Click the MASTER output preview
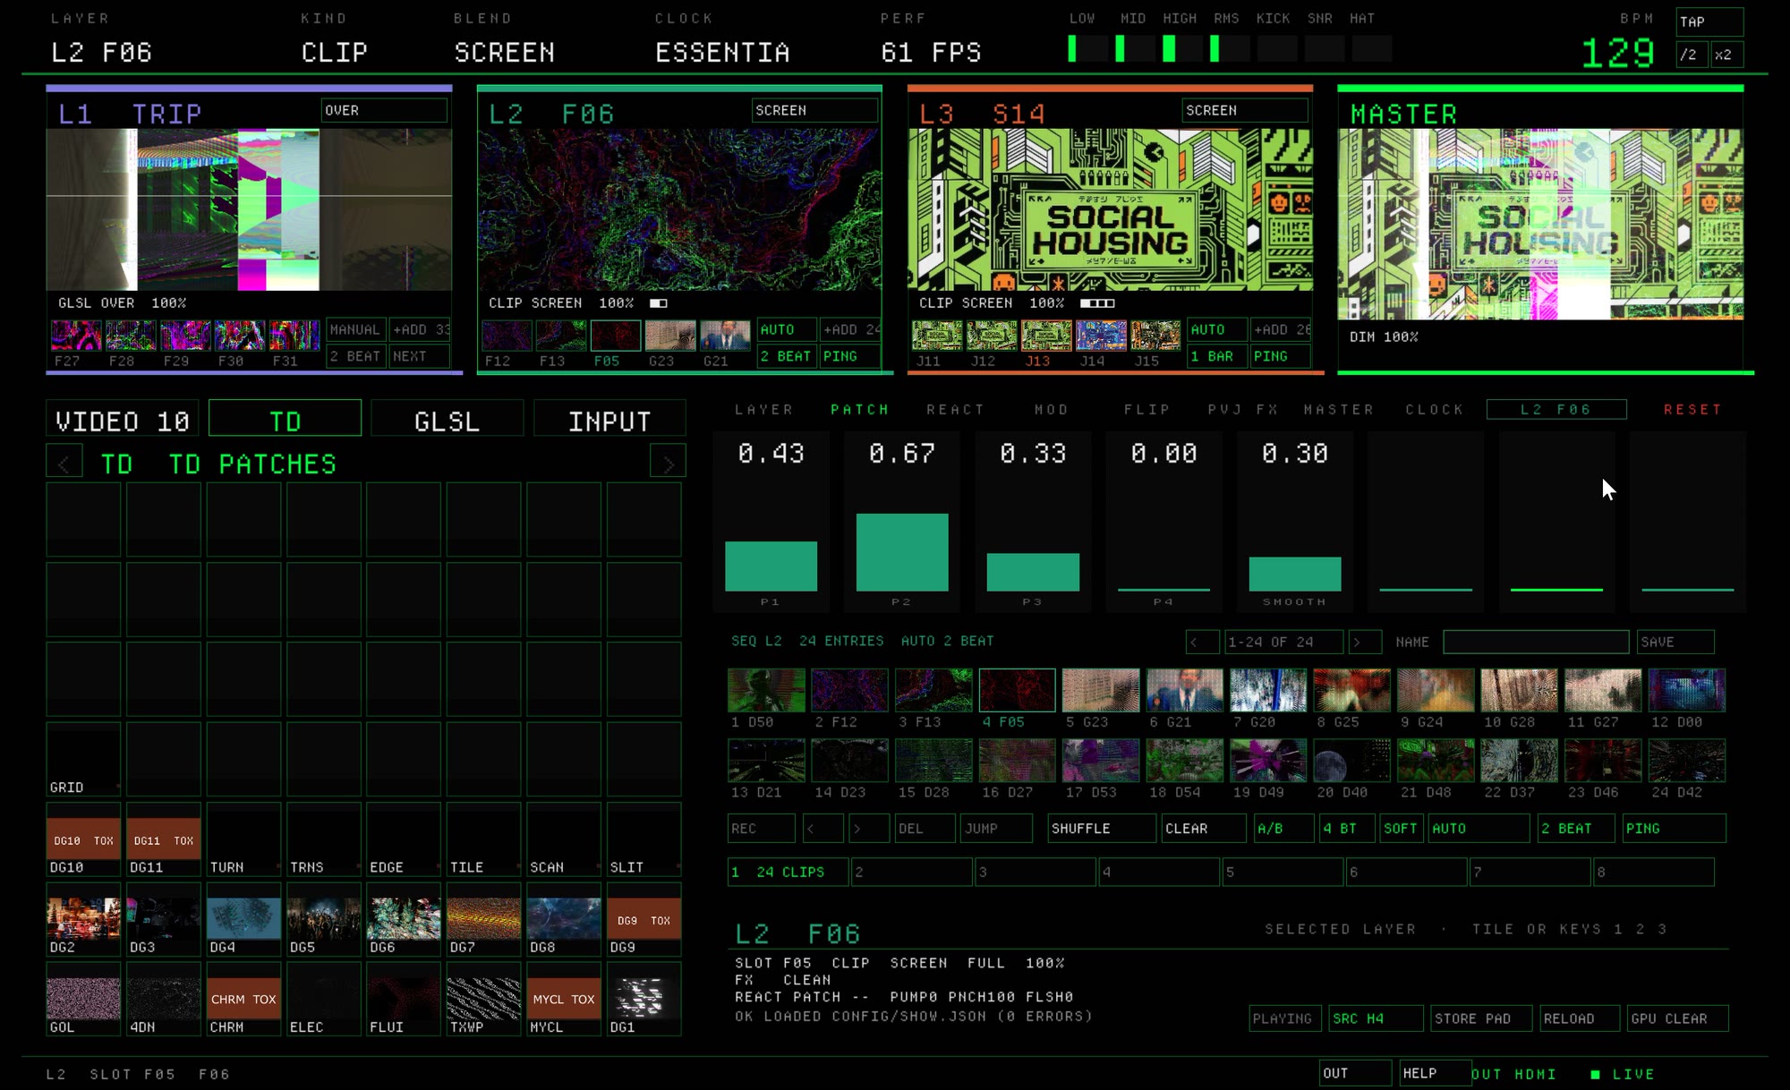 point(1540,224)
